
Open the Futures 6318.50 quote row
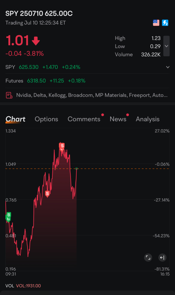(87, 81)
